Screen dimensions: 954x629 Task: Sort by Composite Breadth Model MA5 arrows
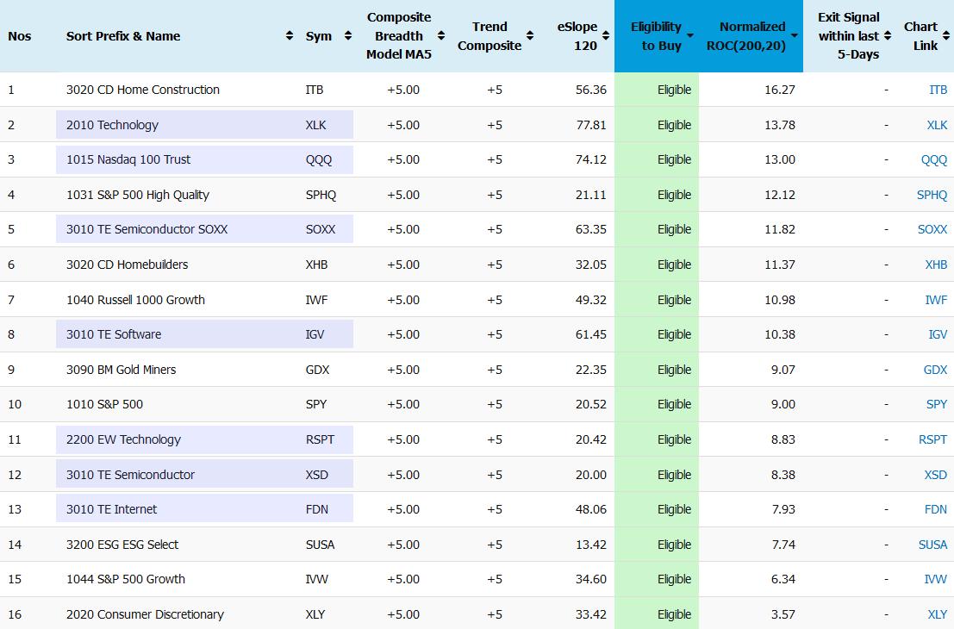point(441,36)
